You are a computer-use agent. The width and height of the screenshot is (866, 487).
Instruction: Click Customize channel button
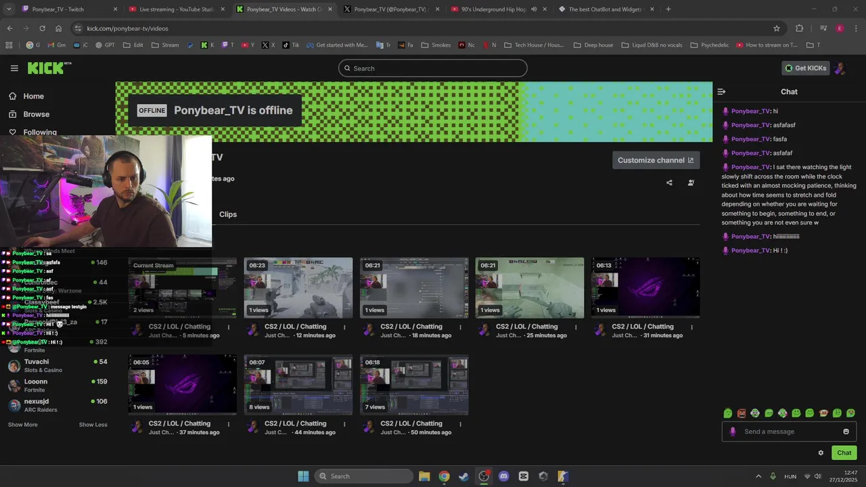656,160
